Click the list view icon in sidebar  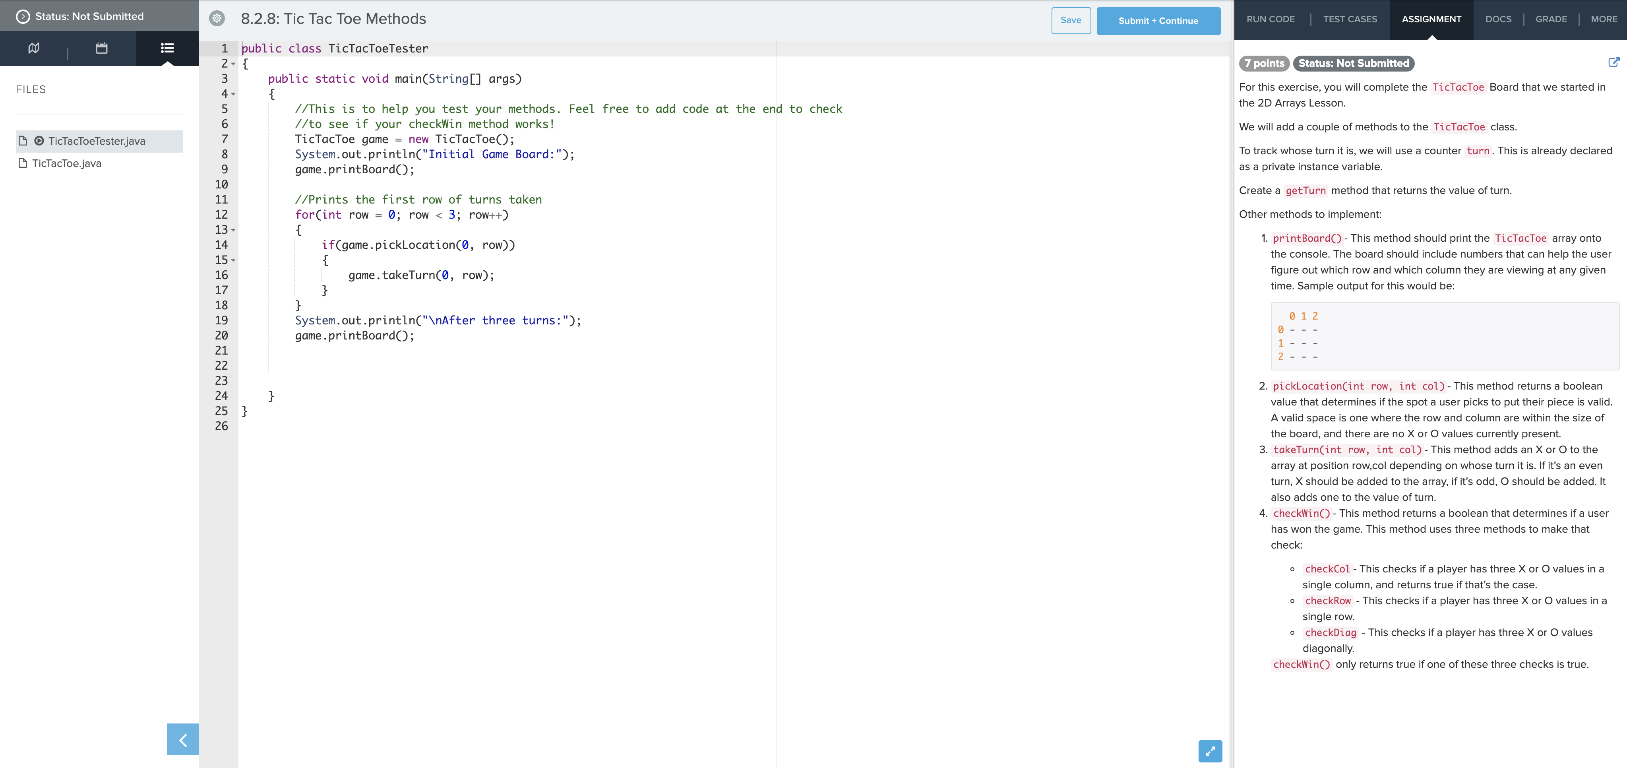[x=166, y=48]
